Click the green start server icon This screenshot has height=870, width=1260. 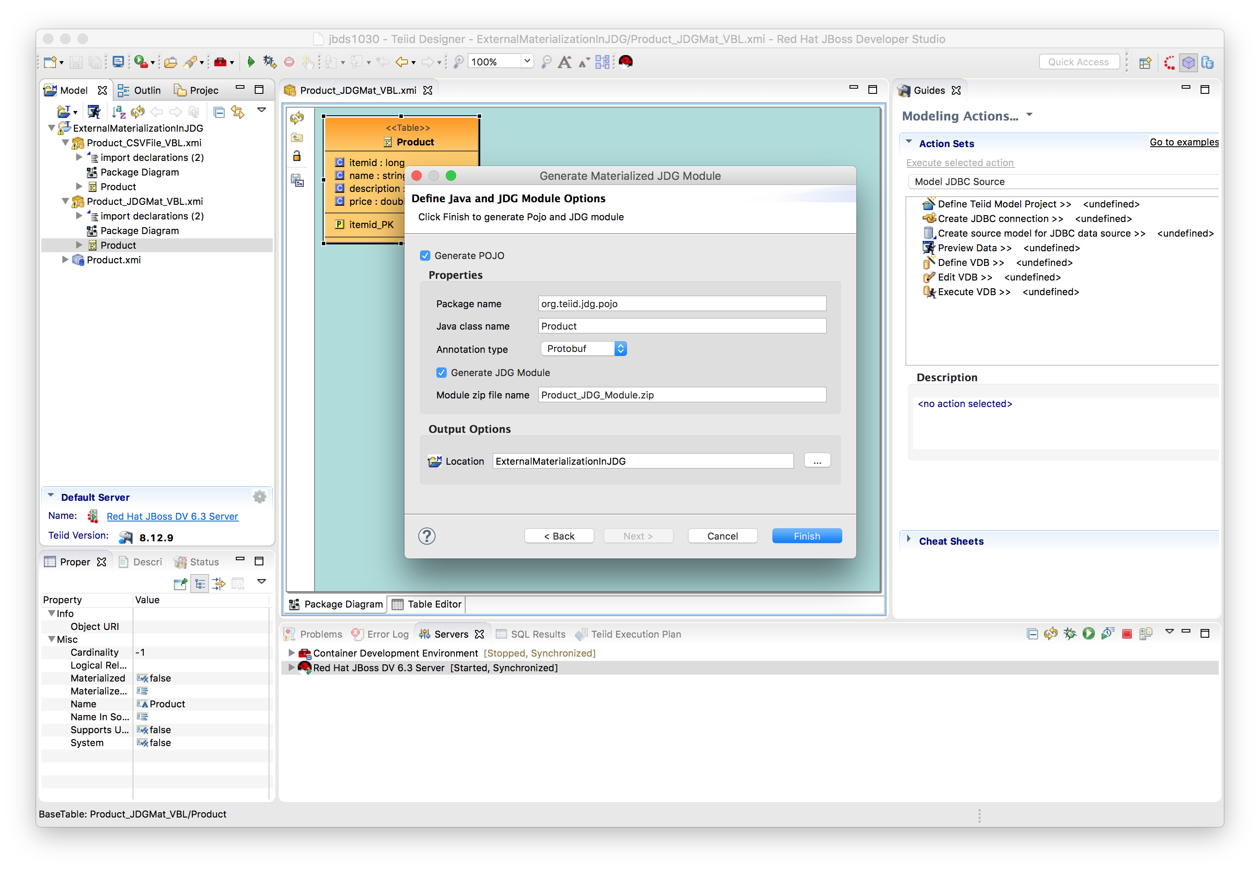1088,633
